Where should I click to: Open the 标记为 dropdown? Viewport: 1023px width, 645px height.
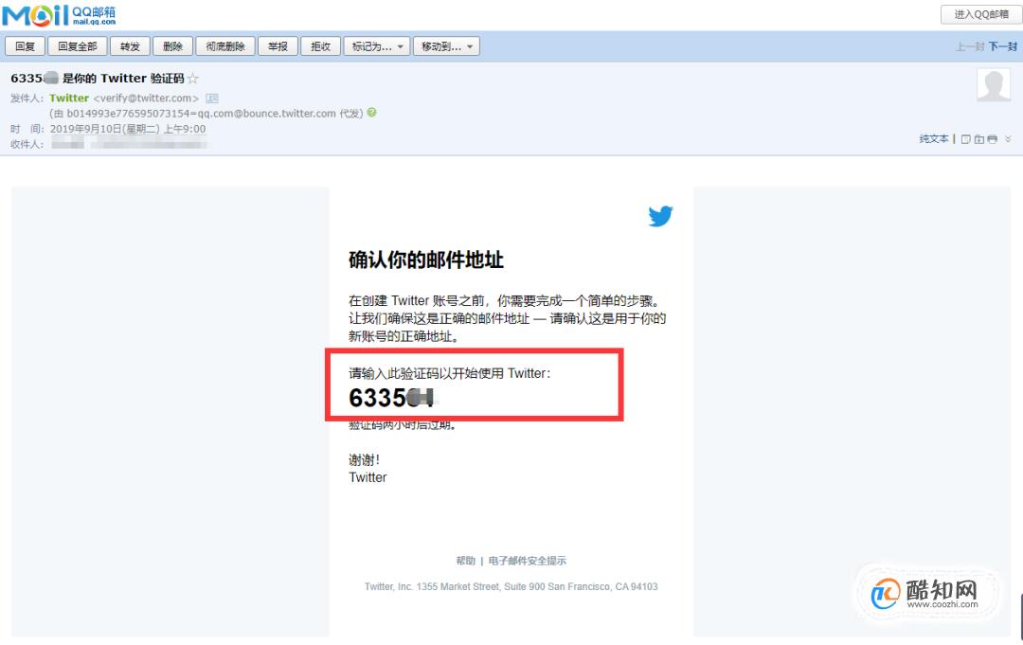[x=377, y=46]
